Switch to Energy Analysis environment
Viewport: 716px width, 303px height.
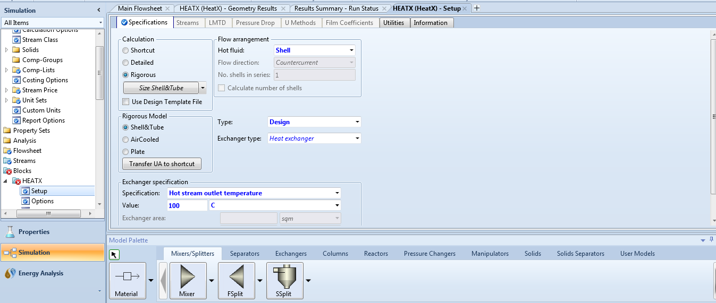click(x=40, y=273)
